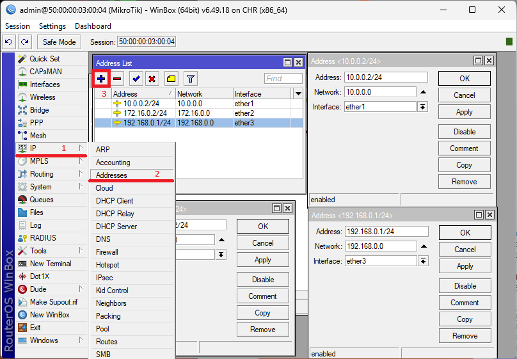517x359 pixels.
Task: Open the Settings menu
Action: tap(52, 26)
